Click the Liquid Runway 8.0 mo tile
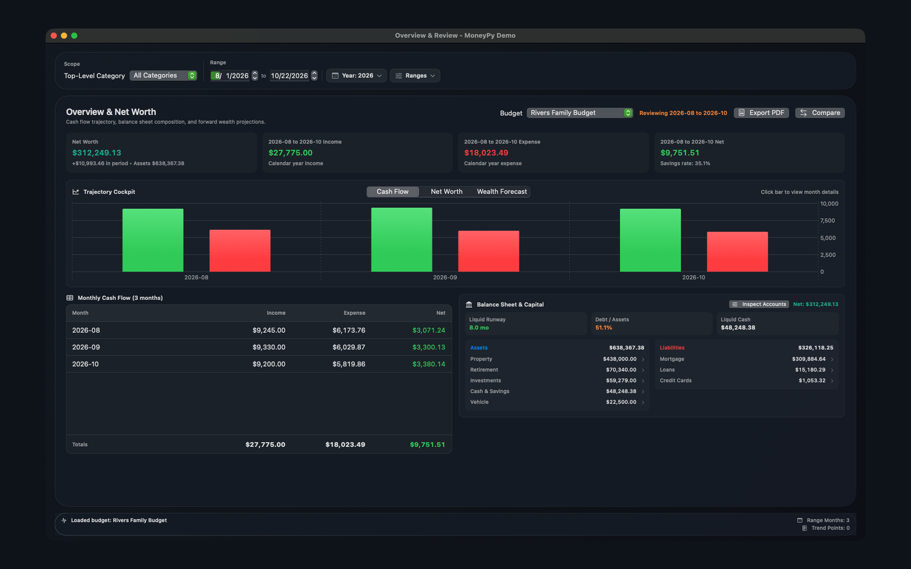 (526, 324)
